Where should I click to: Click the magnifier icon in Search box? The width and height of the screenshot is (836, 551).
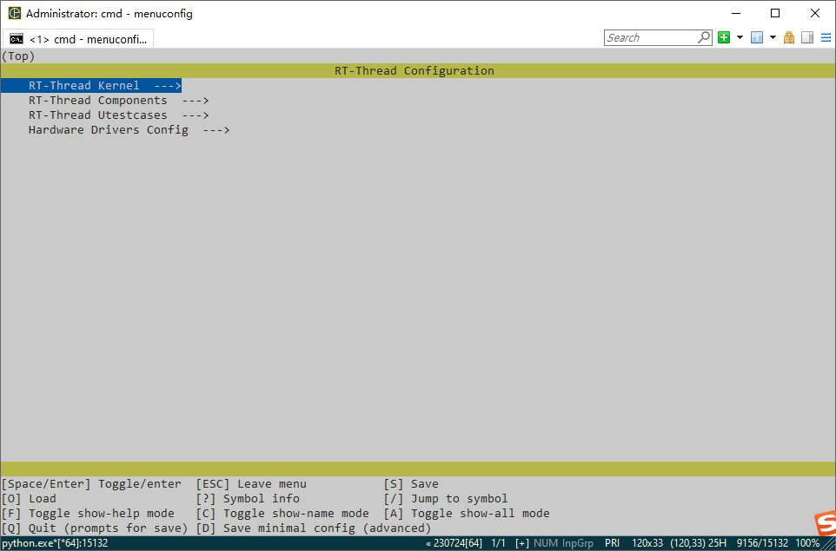click(x=704, y=37)
